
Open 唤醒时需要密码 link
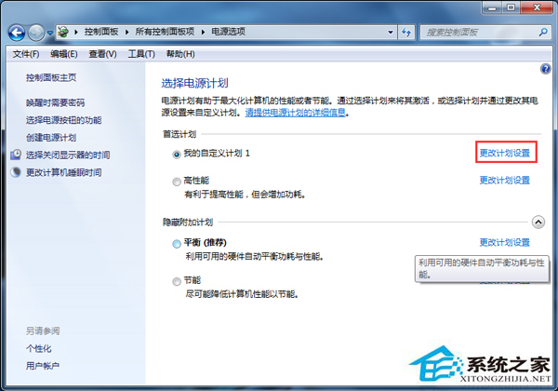pos(55,103)
